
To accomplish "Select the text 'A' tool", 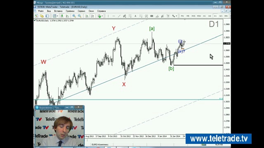I will point(135,16).
